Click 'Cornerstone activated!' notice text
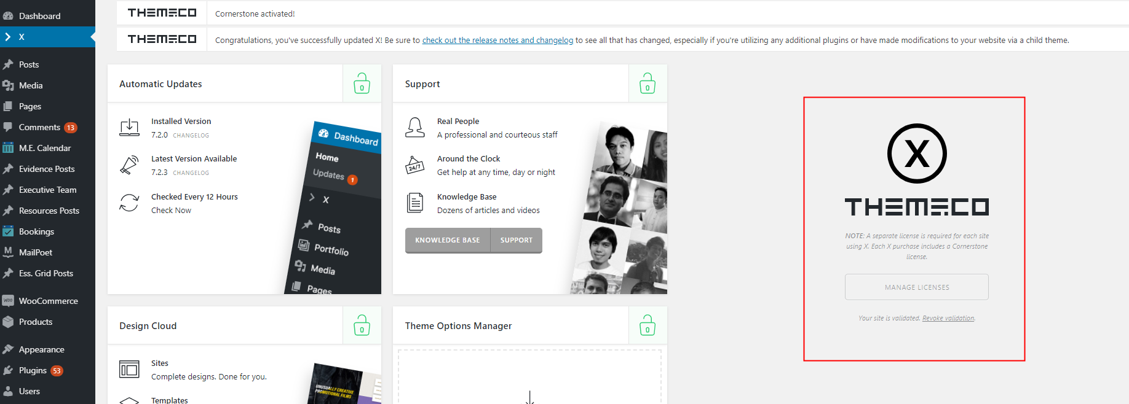Viewport: 1129px width, 404px height. point(255,14)
